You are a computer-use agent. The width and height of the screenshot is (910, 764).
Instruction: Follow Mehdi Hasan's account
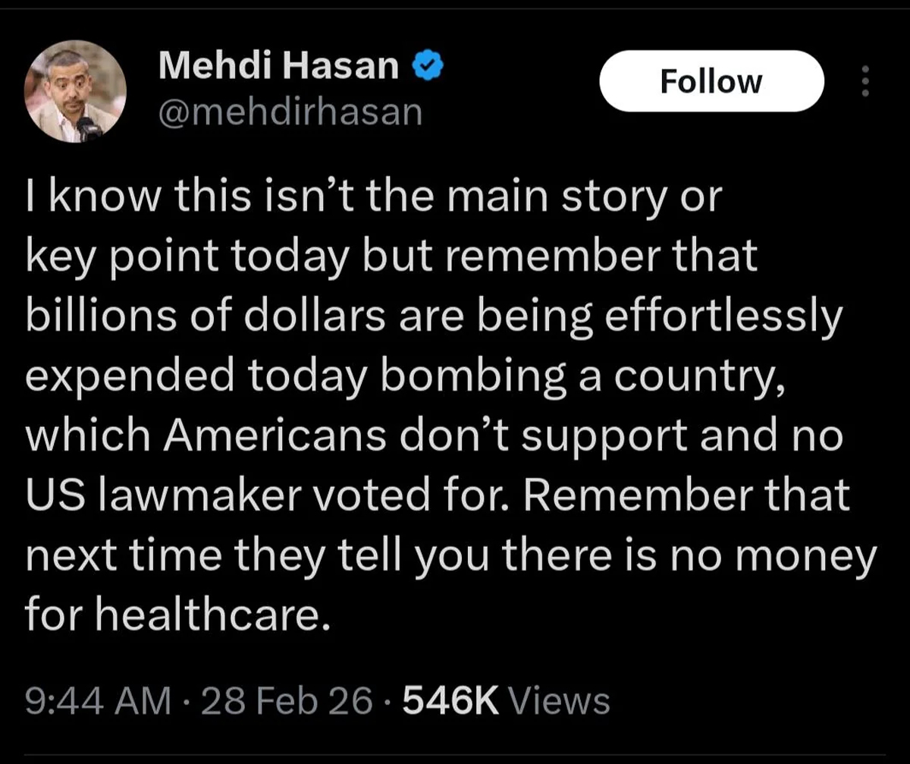tap(711, 80)
